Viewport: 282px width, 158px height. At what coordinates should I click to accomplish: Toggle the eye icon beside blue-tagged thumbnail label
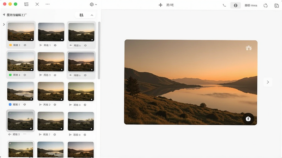pos(25,104)
